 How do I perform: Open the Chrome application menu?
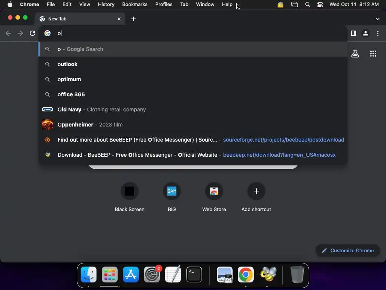[29, 5]
